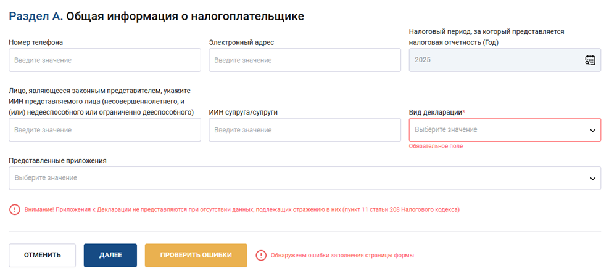Click the error icon next to 'Обнаружены ошибки'
This screenshot has width=609, height=279.
point(261,255)
